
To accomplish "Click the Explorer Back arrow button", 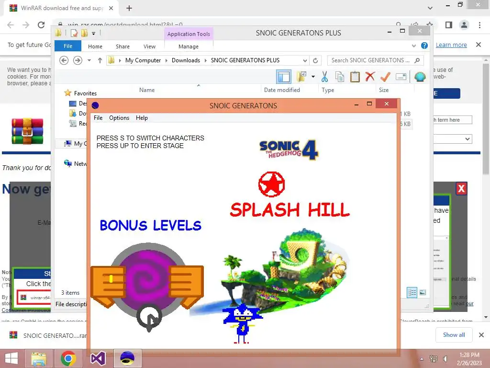I will point(64,60).
